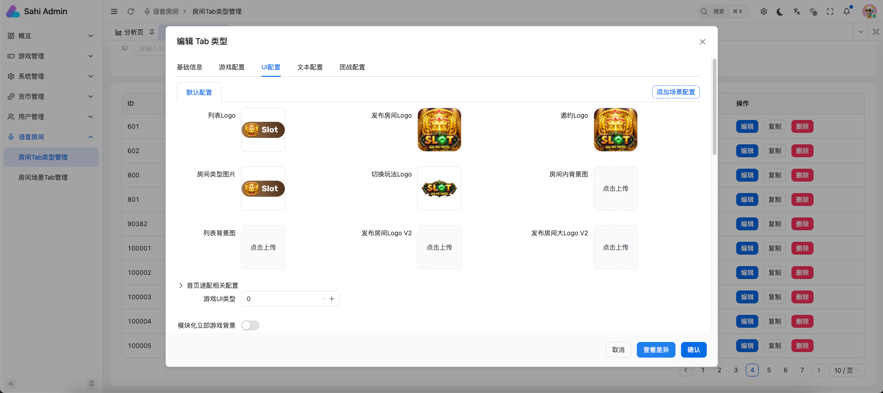Click the 查看差异 button
883x393 pixels.
click(656, 350)
